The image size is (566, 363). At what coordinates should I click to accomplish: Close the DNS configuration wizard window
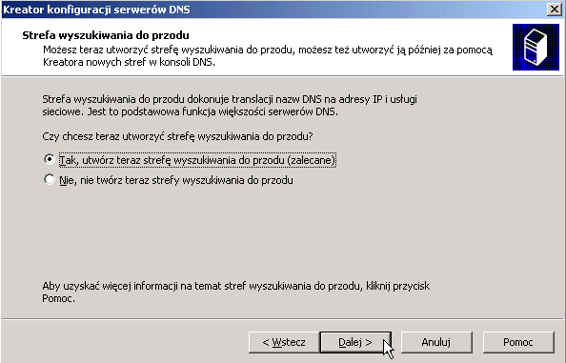coord(555,10)
